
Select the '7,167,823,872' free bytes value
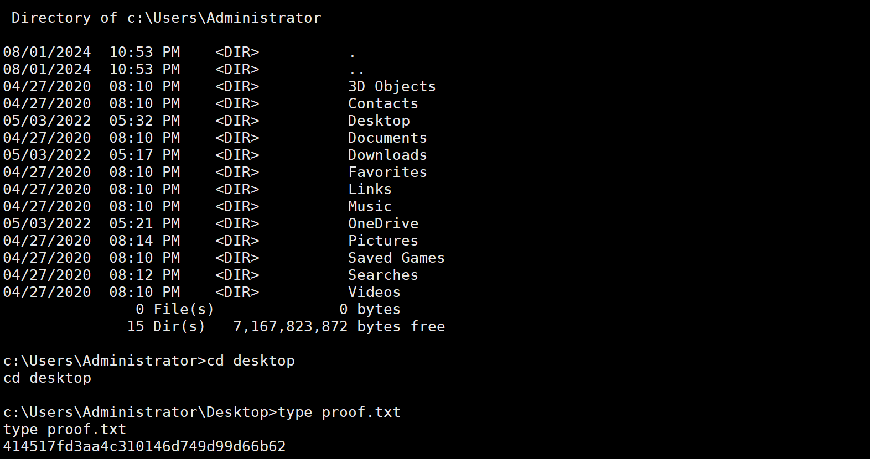pos(291,327)
